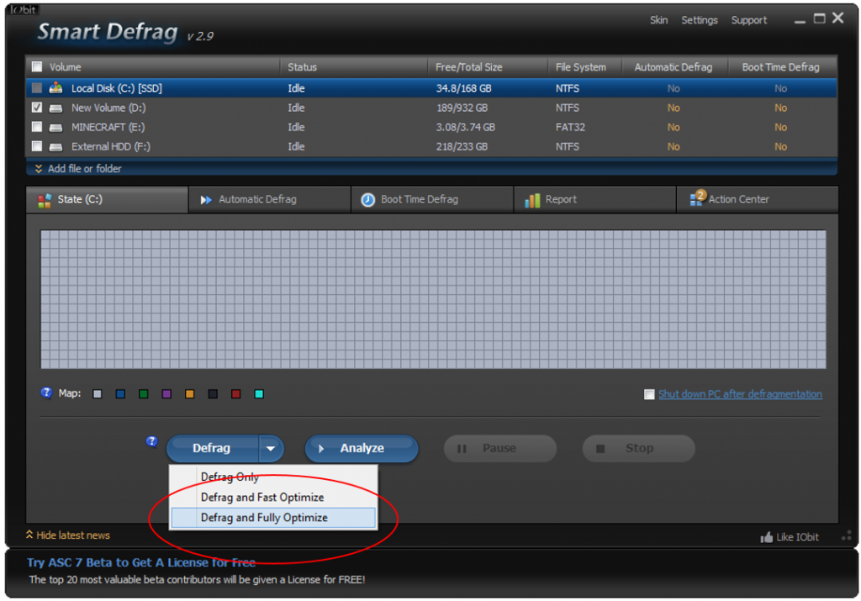Uncheck the New Volume (D:) checkbox
Image resolution: width=861 pixels, height=601 pixels.
pos(37,108)
